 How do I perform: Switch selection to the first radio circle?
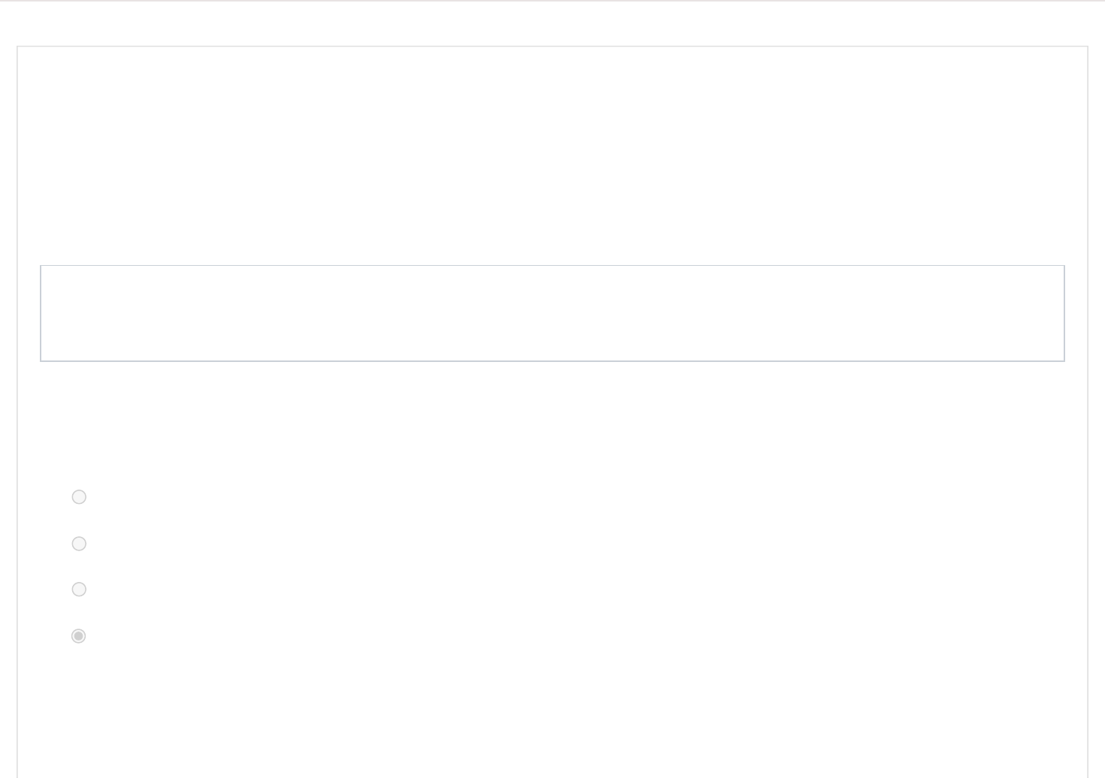[x=79, y=497]
